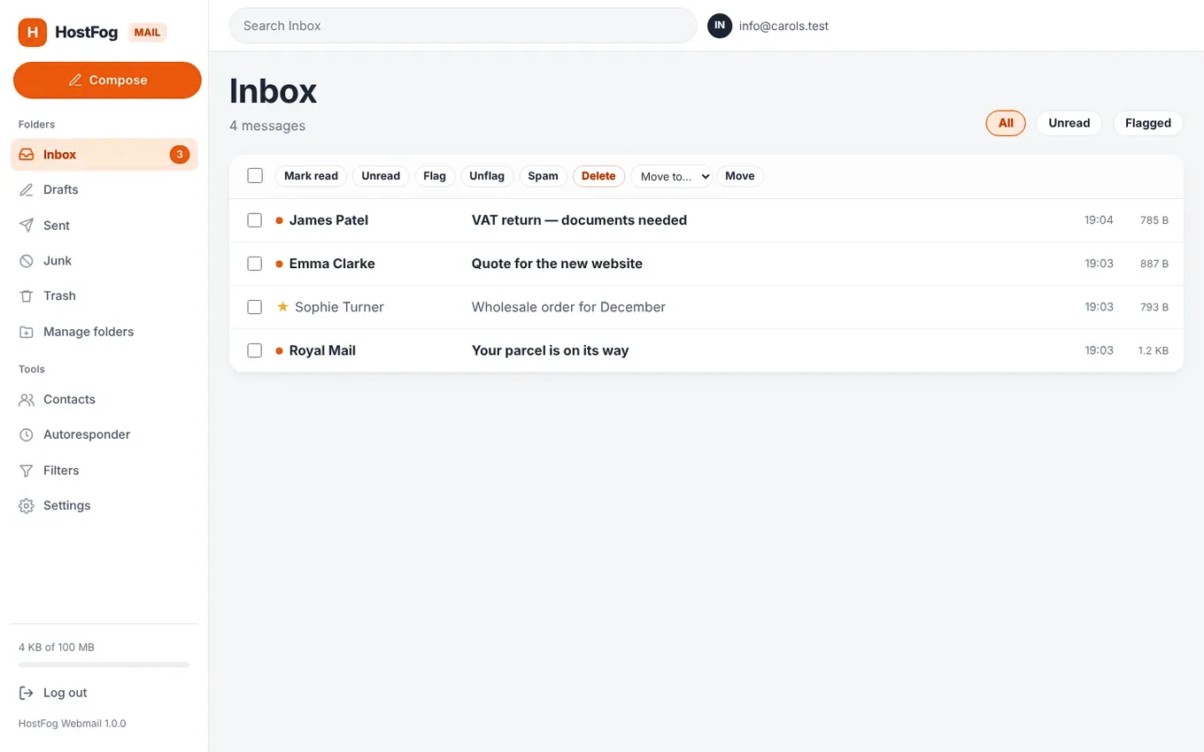1204x752 pixels.
Task: Click sender name Royal Mail
Action: (x=322, y=350)
